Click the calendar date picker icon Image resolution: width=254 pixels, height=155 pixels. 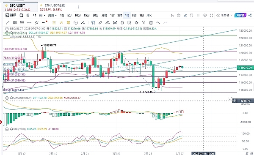coord(21,15)
